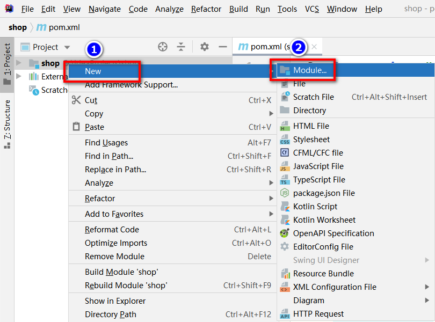The height and width of the screenshot is (322, 435).
Task: Click the Collapse All icon in the Project panel
Action: [181, 47]
